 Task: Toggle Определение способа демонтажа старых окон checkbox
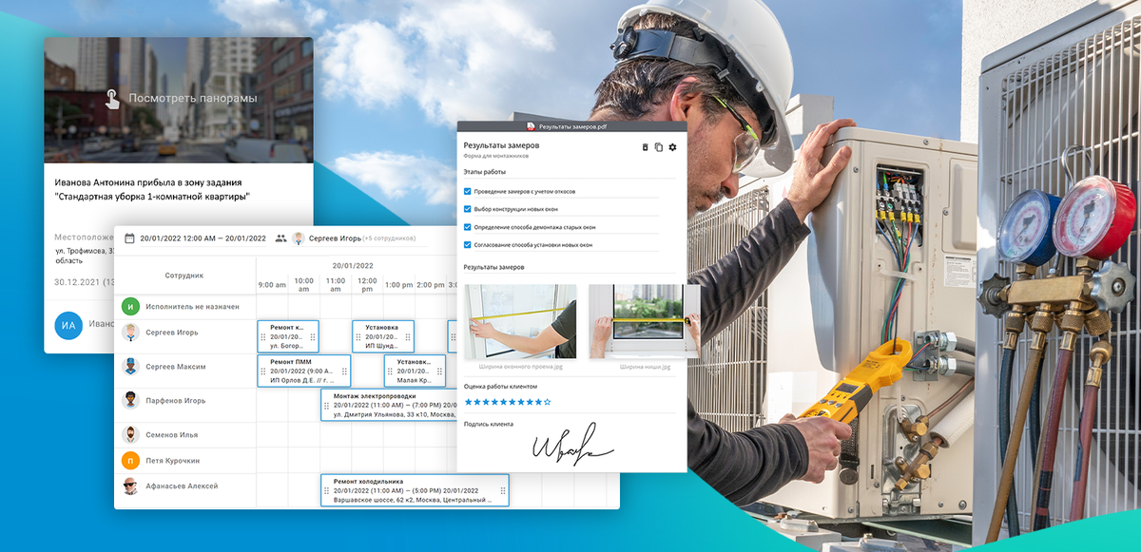[467, 227]
